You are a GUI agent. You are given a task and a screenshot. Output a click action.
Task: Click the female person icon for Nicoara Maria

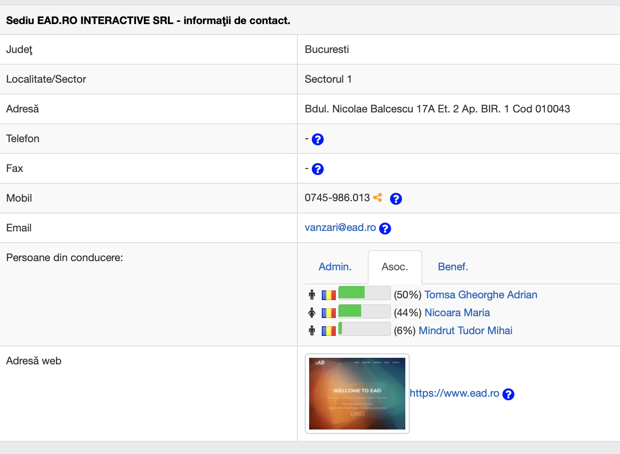pyautogui.click(x=312, y=313)
